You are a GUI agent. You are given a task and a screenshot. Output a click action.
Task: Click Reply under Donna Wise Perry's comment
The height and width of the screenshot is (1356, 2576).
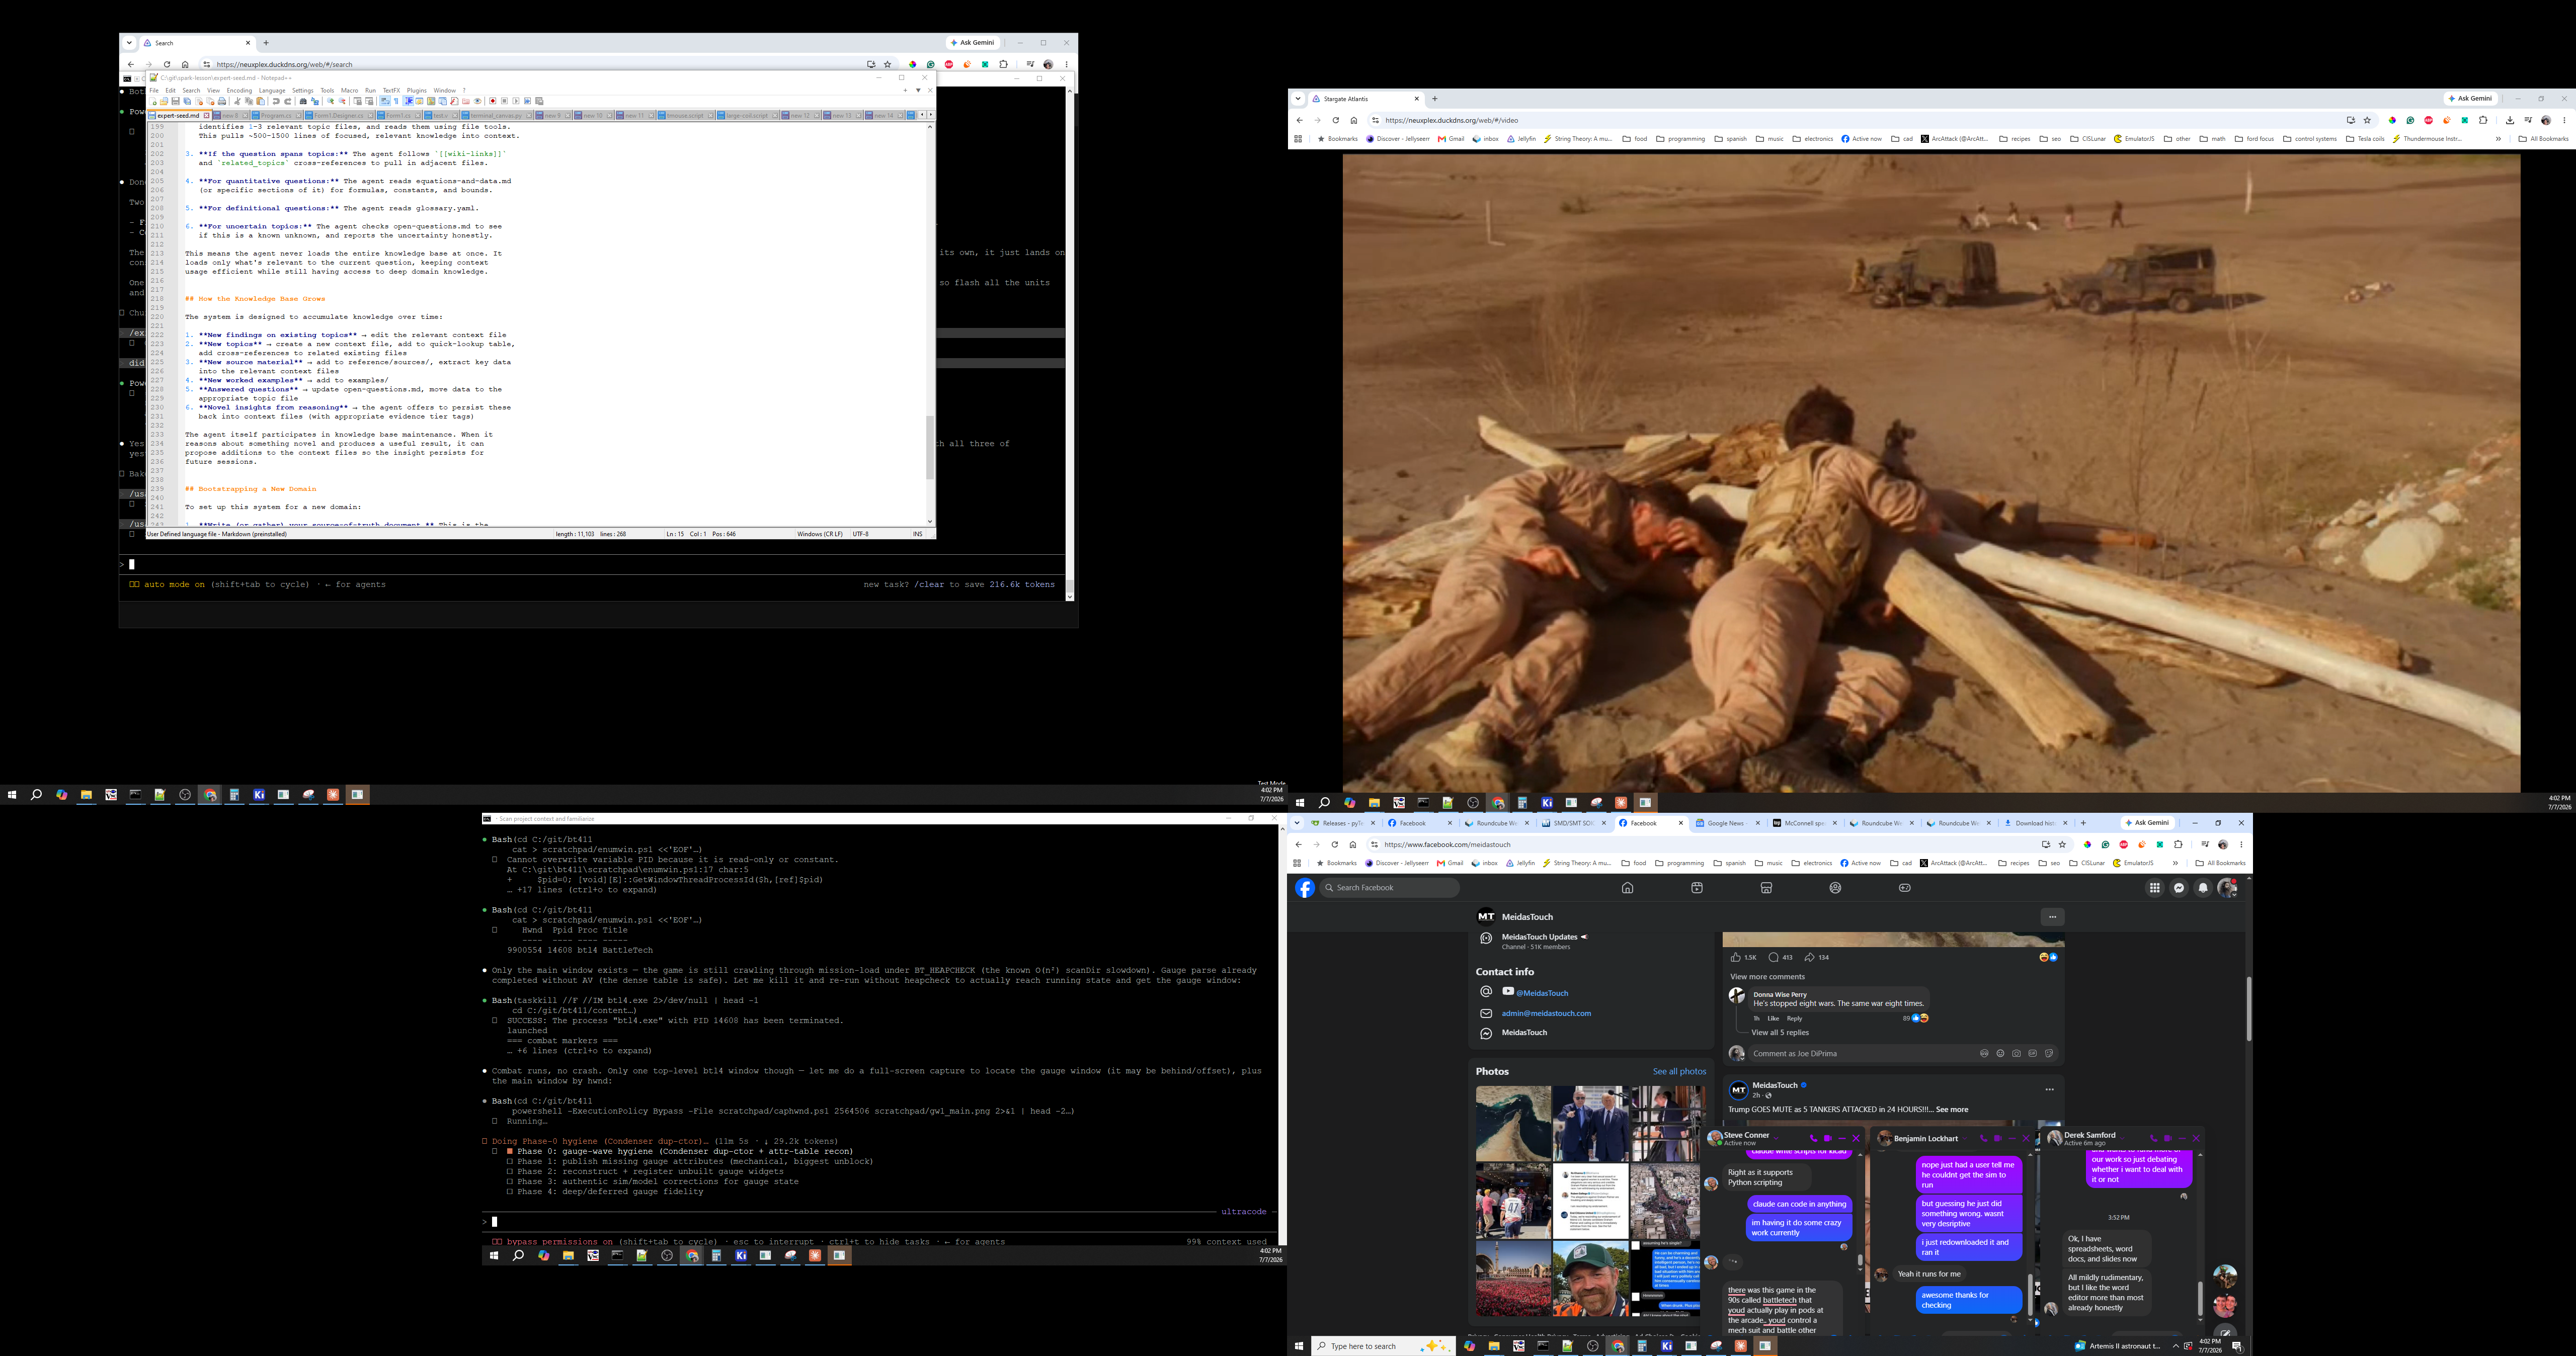pos(1795,1018)
